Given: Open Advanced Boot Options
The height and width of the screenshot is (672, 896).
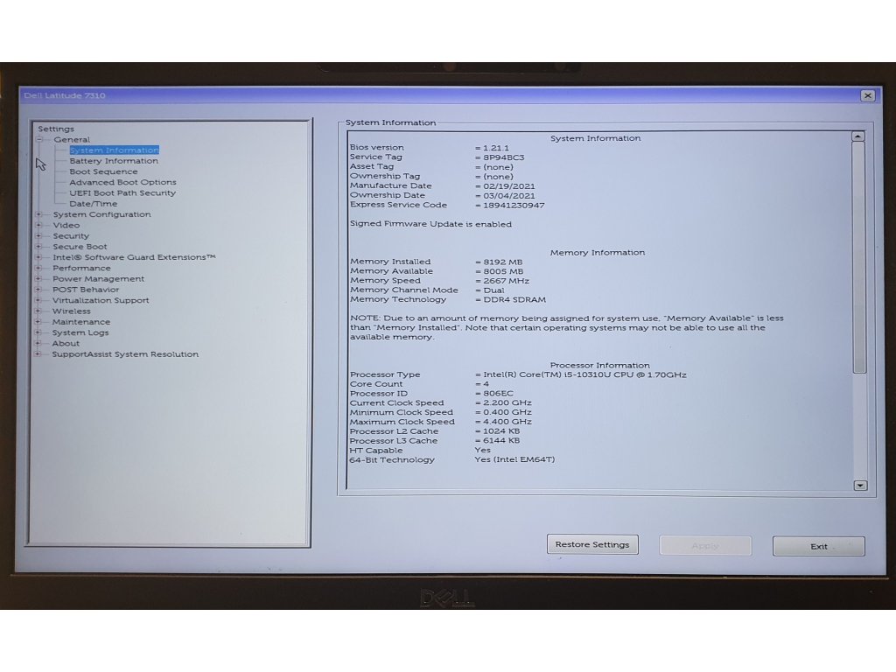Looking at the screenshot, I should coord(122,182).
